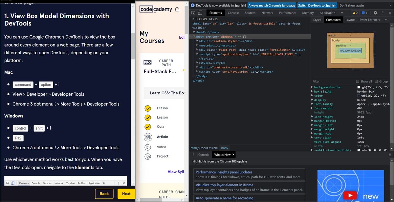Click Don't show again button
Screen dimensions: 394x202
[x=351, y=5]
